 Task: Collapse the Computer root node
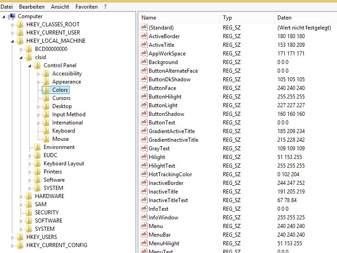(x=4, y=17)
